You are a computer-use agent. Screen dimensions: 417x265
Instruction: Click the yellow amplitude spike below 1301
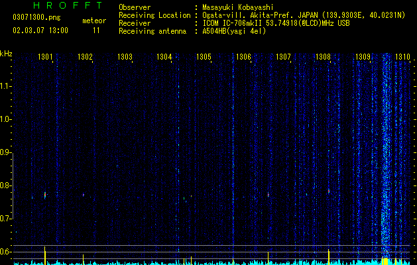pyautogui.click(x=45, y=256)
